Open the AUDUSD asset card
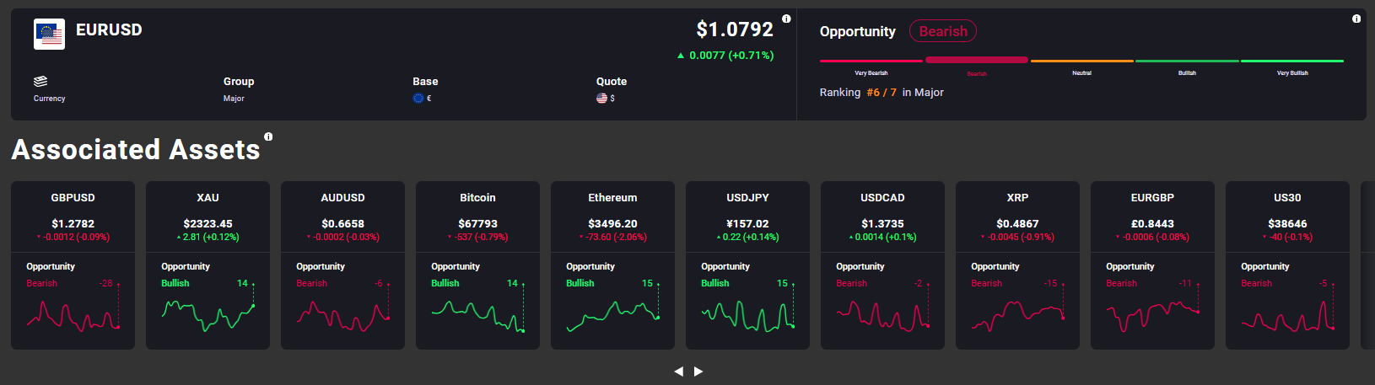This screenshot has width=1375, height=385. 342,265
